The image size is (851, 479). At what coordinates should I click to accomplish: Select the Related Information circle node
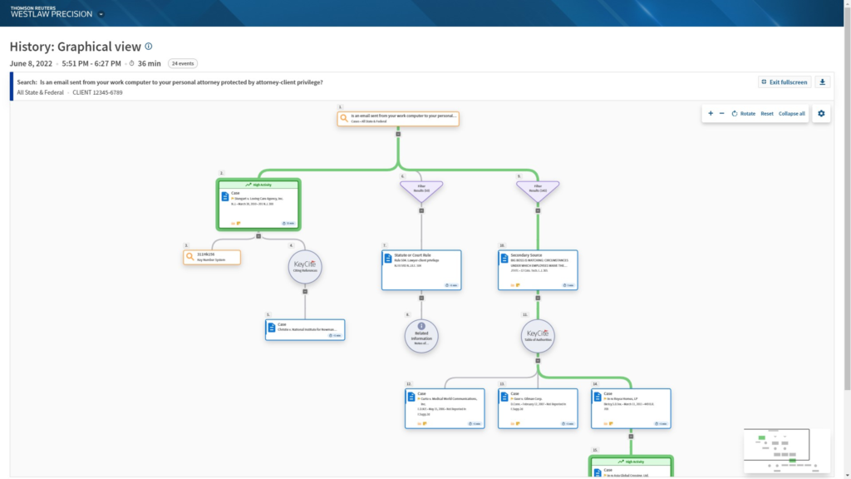pos(421,335)
